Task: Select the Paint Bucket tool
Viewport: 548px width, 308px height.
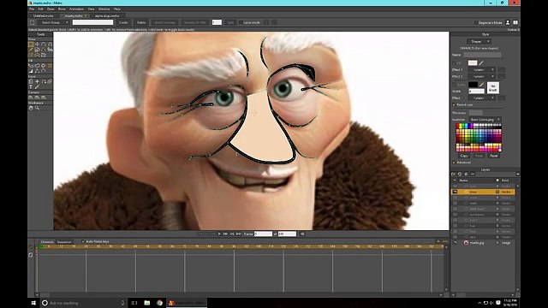Action: point(44,65)
